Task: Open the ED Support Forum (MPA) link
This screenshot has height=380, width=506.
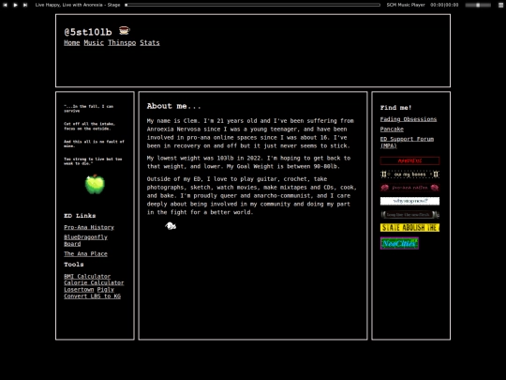Action: 407,143
